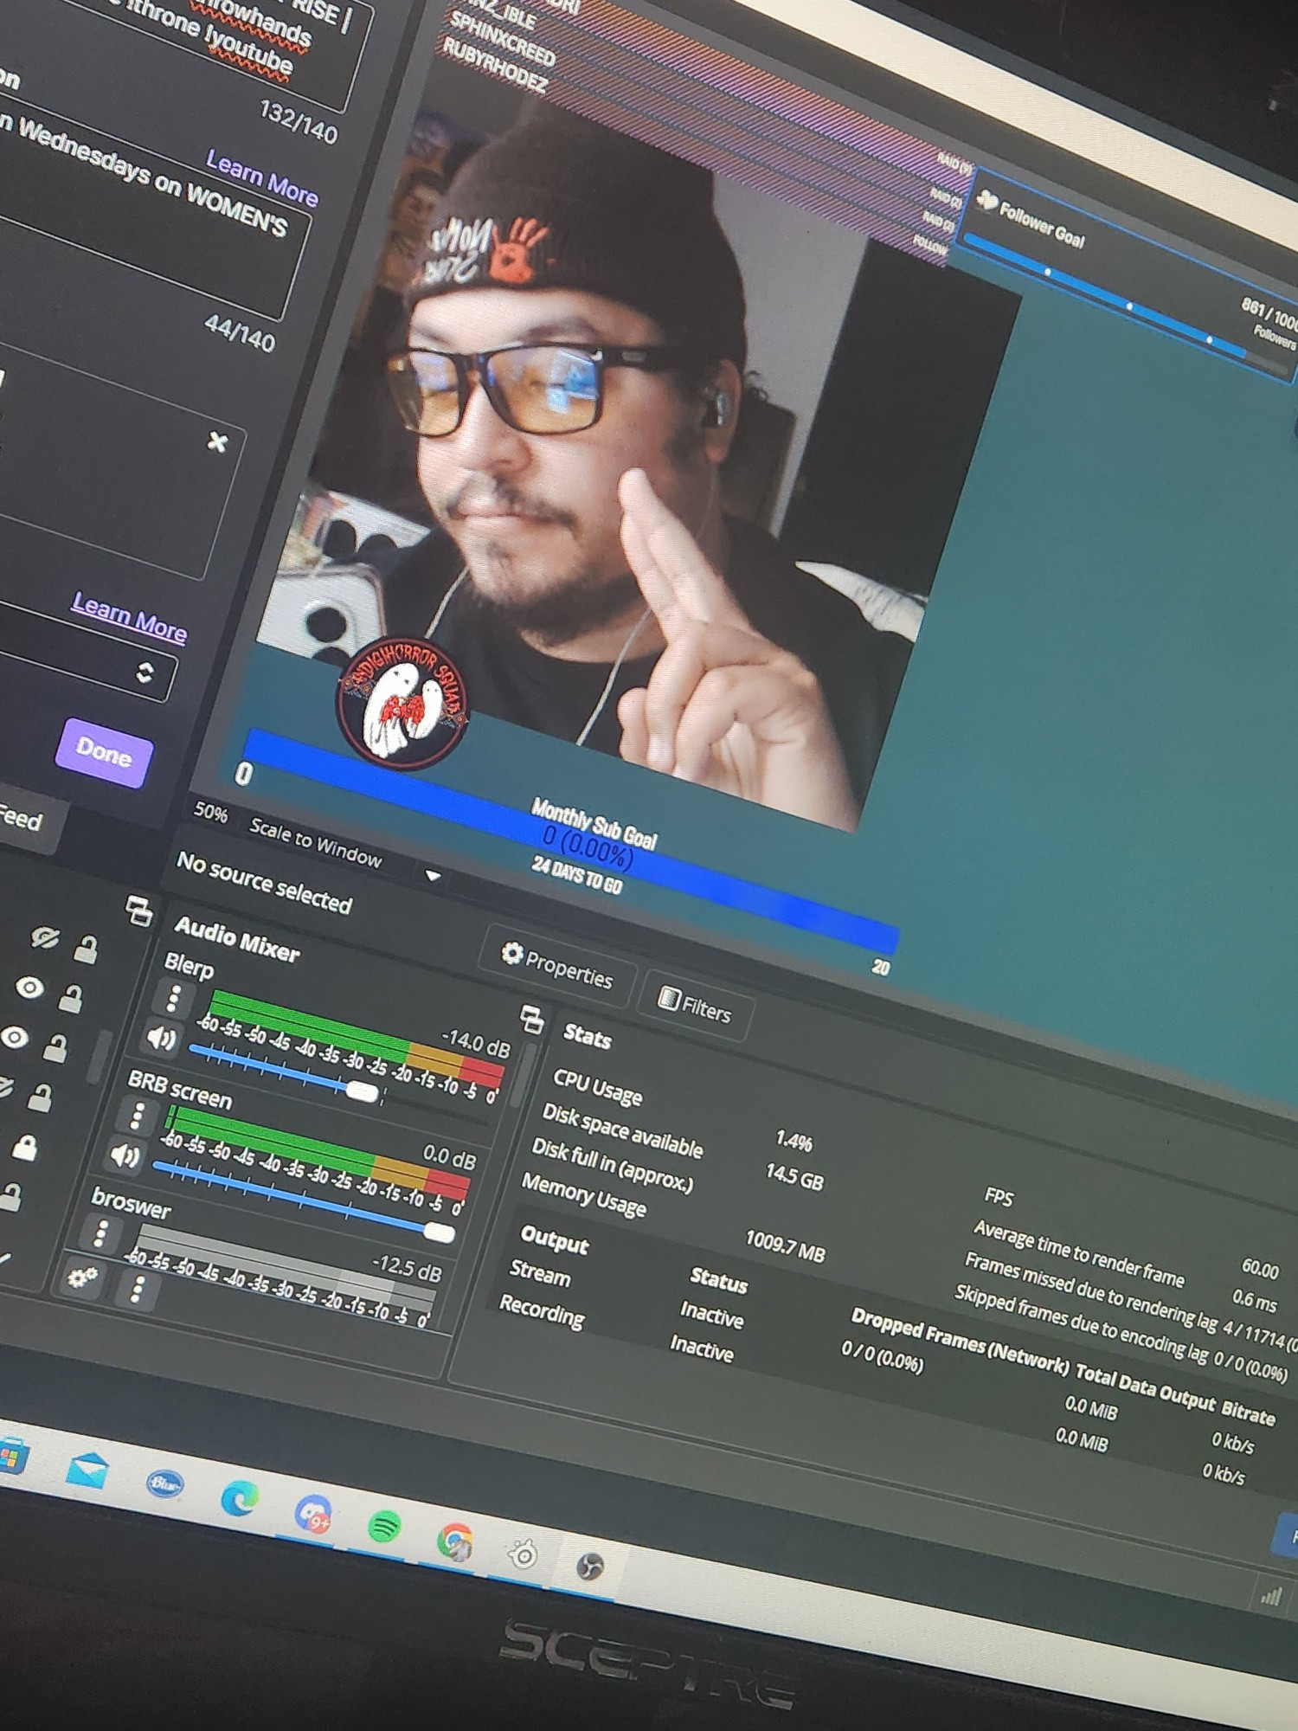
Task: Adjust the BRB screen volume slider handle
Action: tap(439, 1232)
